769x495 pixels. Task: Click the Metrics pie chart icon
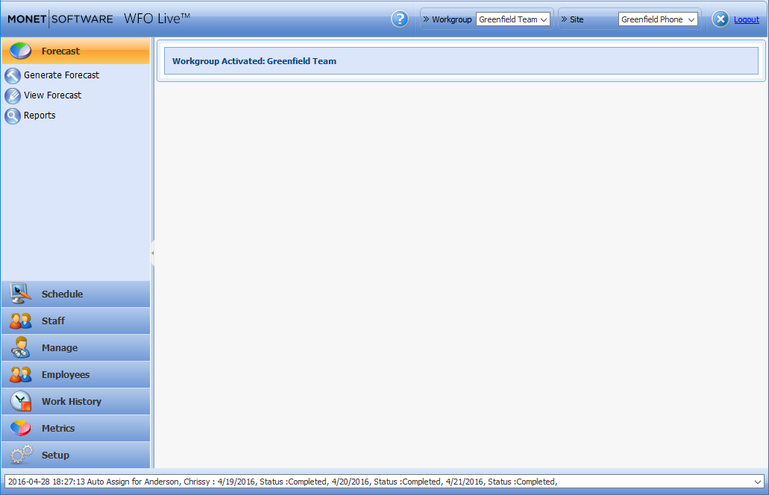point(20,428)
